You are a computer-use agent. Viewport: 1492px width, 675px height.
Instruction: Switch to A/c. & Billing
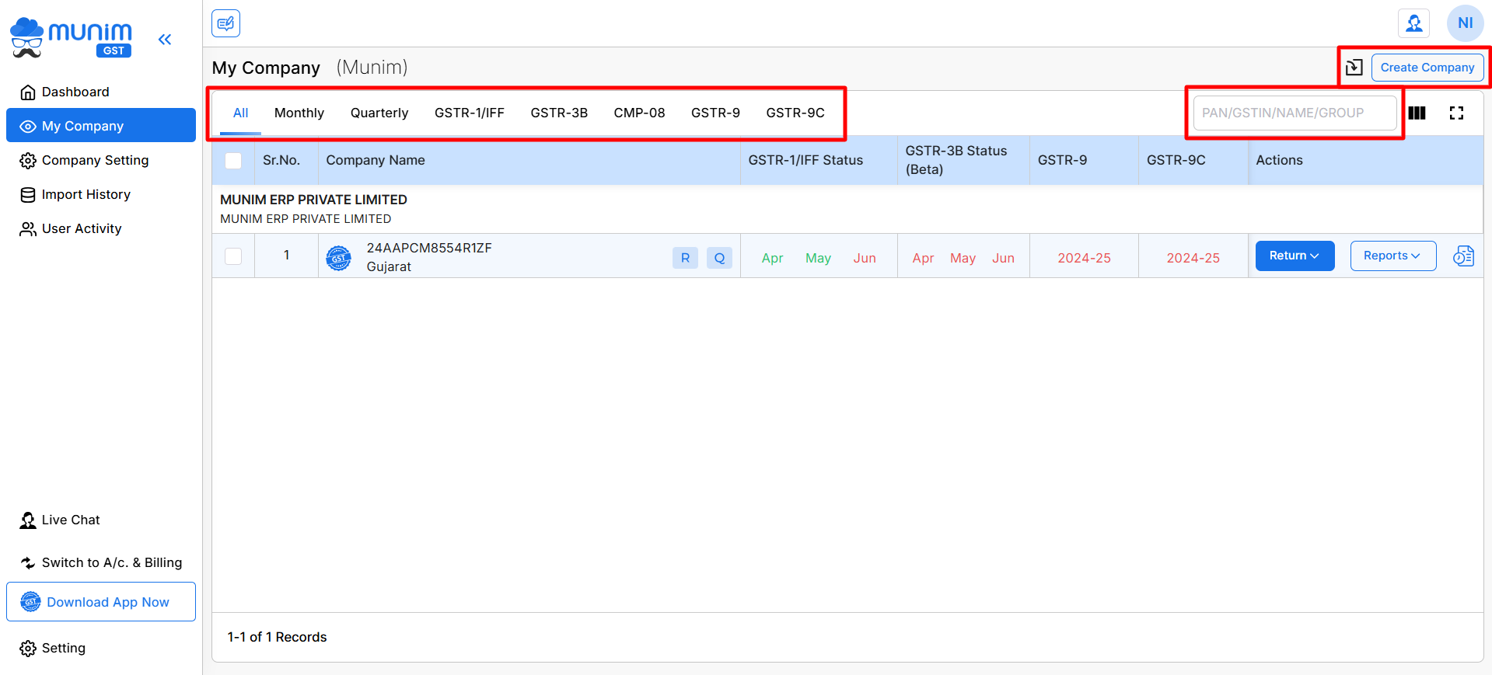click(101, 562)
